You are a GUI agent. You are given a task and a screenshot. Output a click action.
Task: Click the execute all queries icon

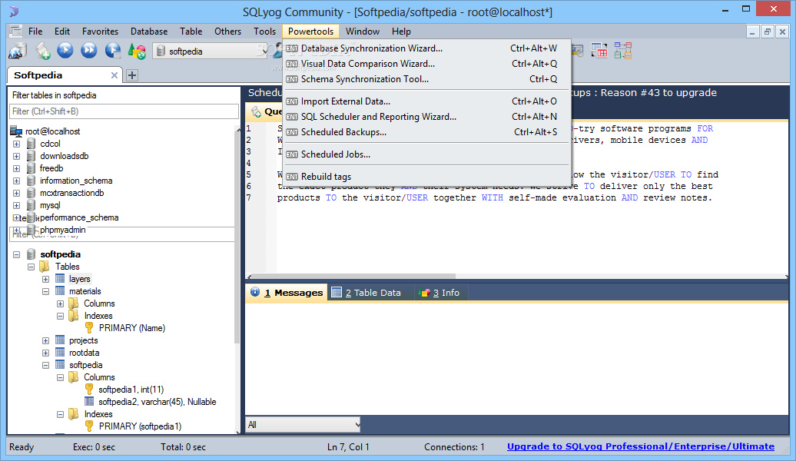click(89, 50)
